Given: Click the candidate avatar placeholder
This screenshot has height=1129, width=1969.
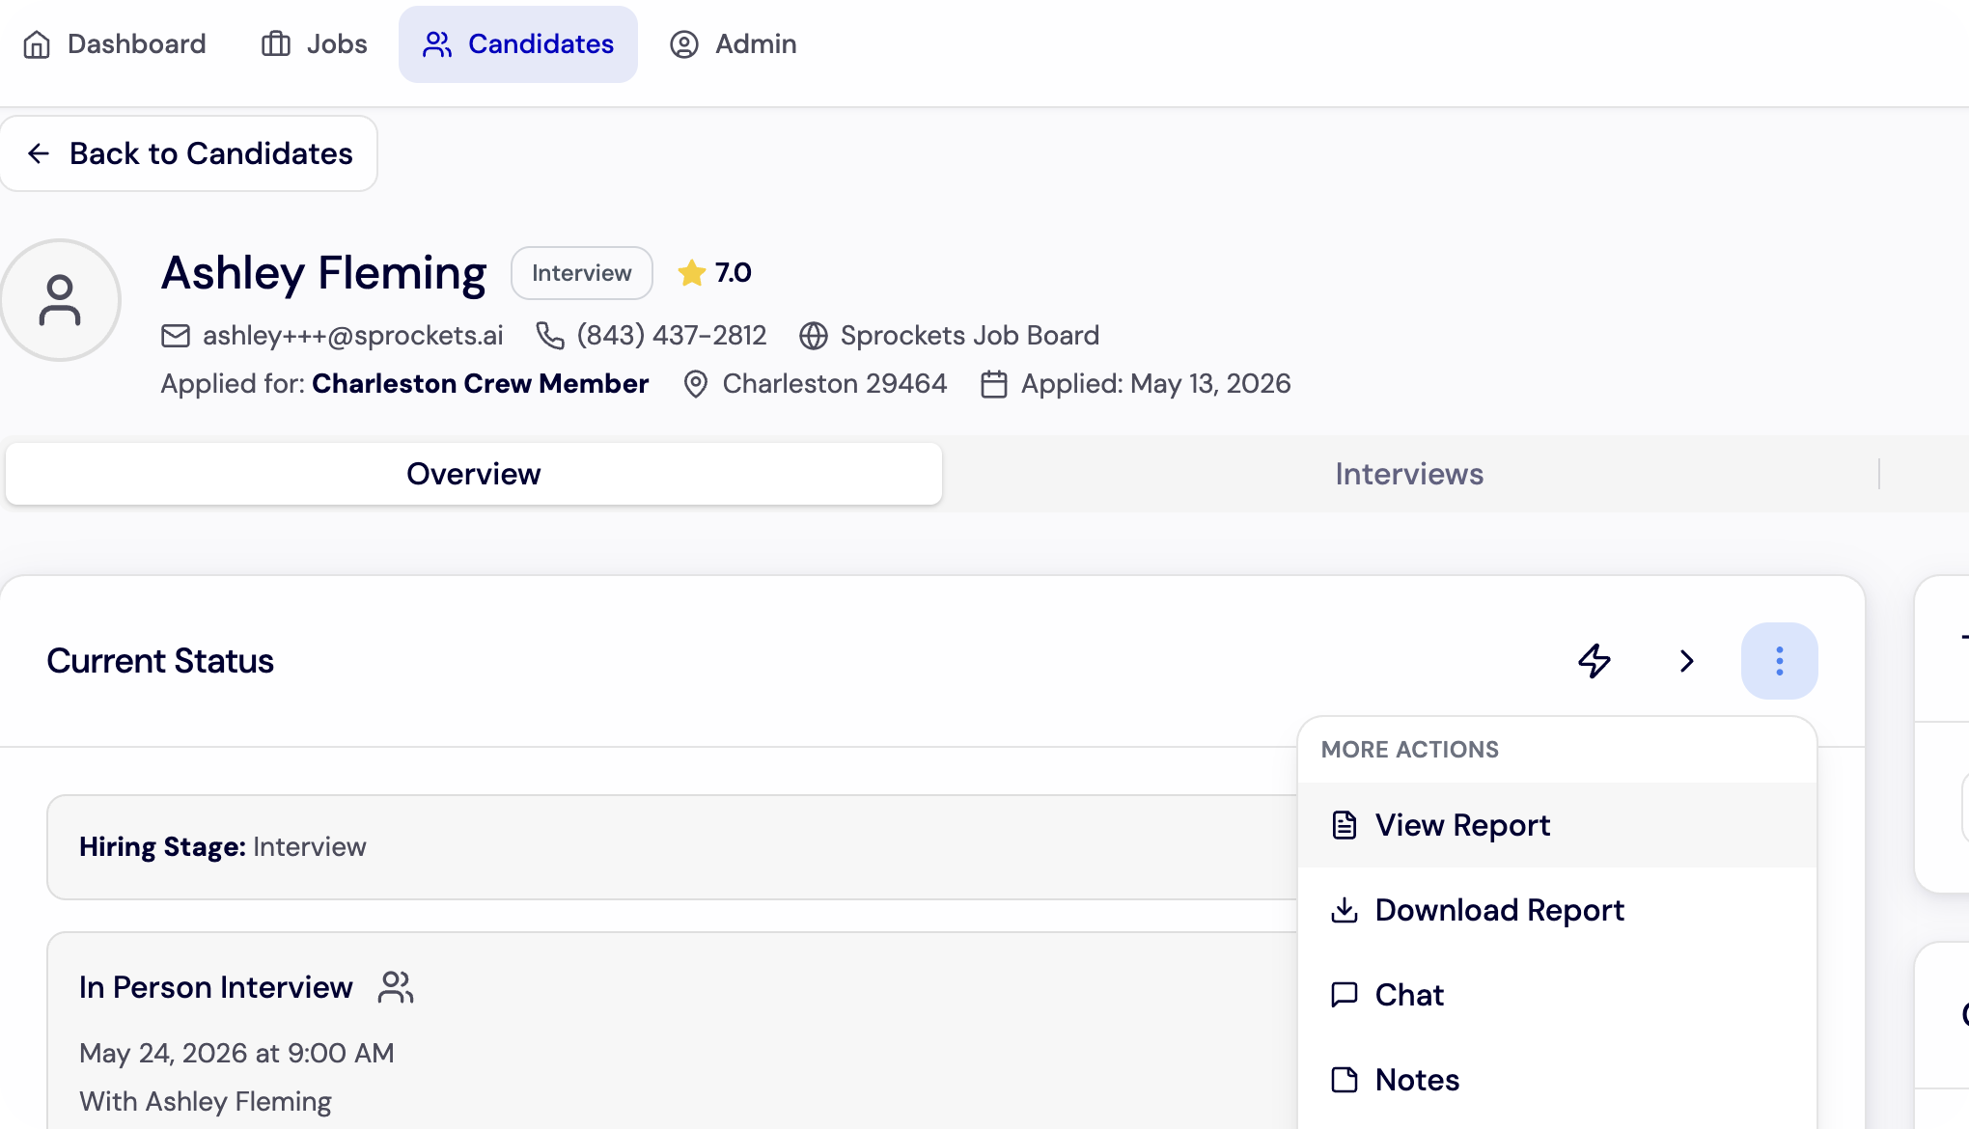Looking at the screenshot, I should 60,300.
